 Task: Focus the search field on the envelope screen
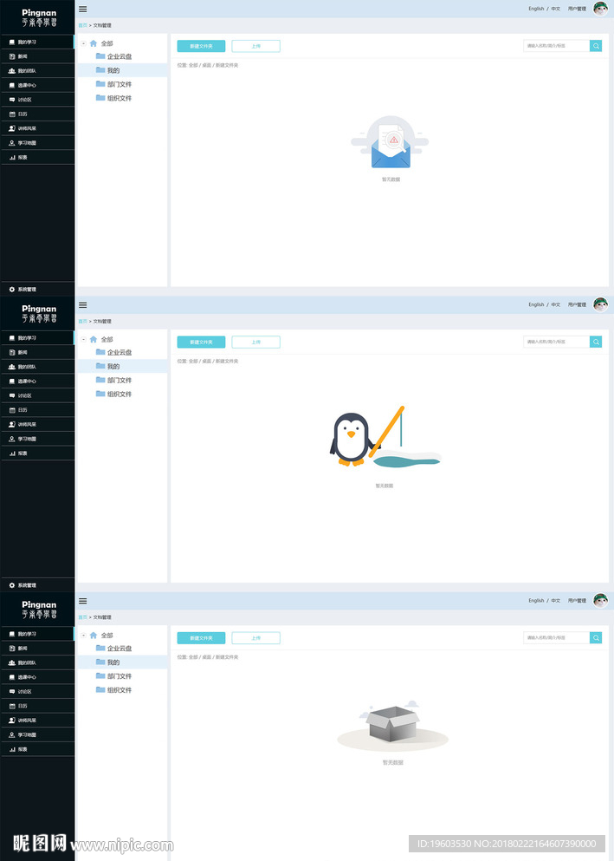pos(557,46)
